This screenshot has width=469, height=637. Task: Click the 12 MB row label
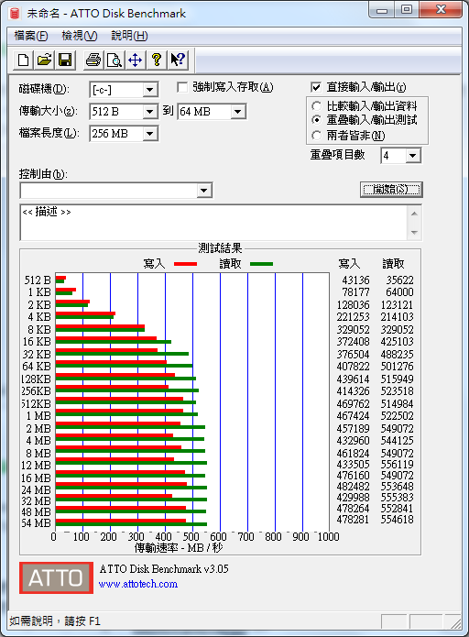click(36, 466)
